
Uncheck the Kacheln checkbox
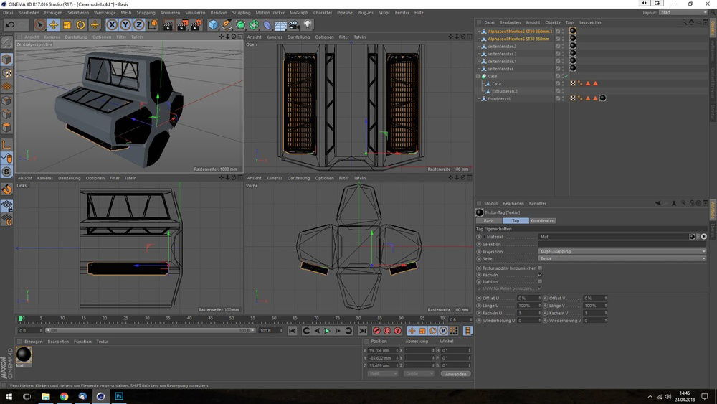click(540, 275)
